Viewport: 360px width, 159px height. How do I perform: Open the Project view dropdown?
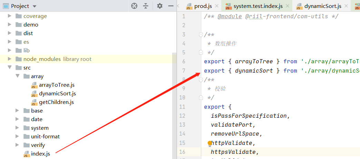pos(34,6)
